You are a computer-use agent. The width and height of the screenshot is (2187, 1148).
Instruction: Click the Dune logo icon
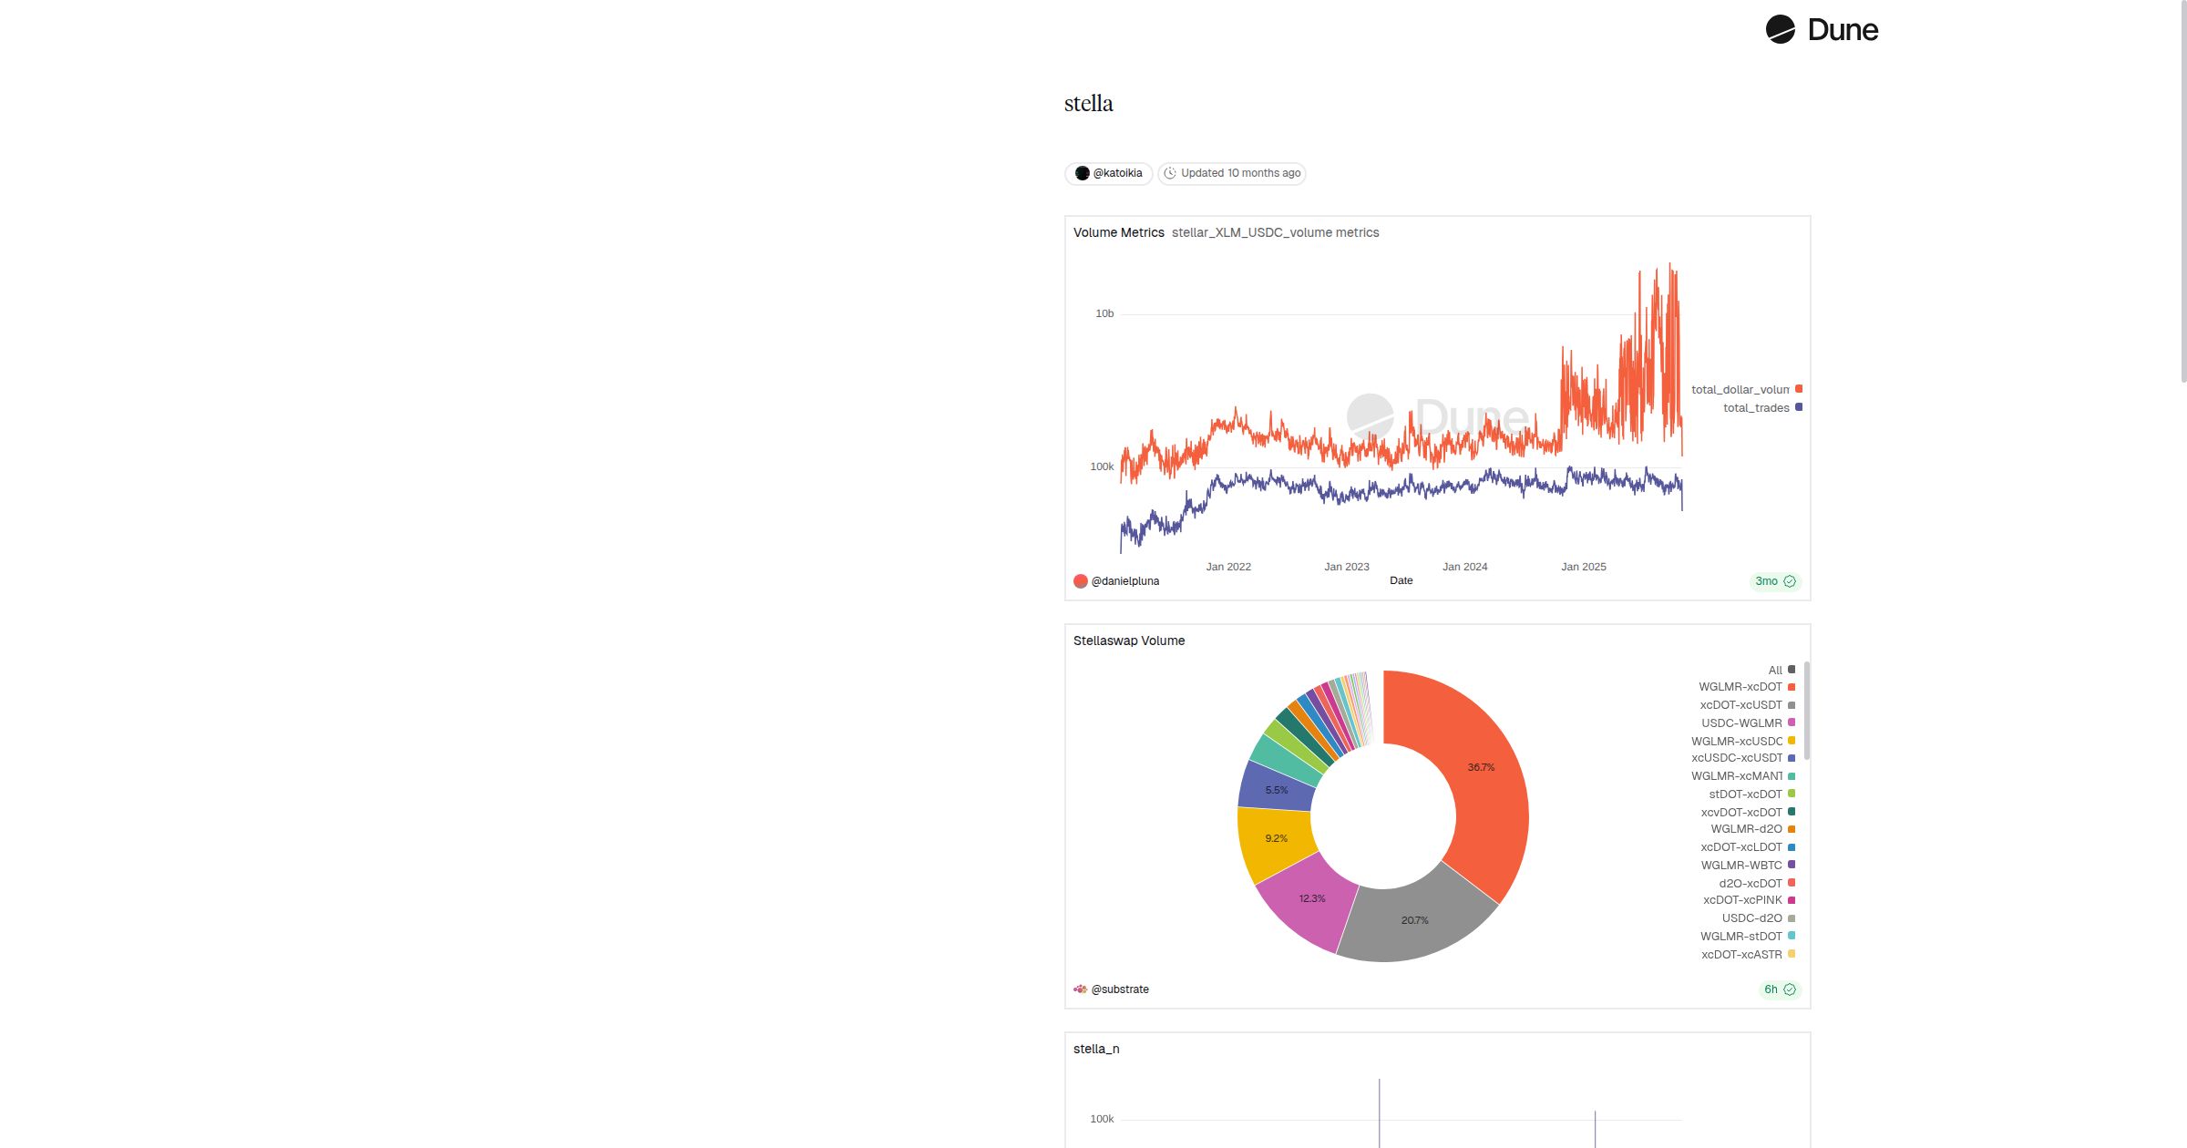[x=1780, y=29]
